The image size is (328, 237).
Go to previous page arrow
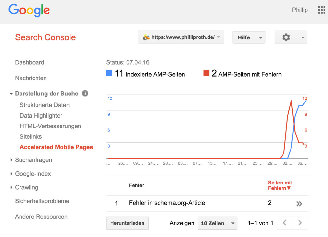[284, 223]
